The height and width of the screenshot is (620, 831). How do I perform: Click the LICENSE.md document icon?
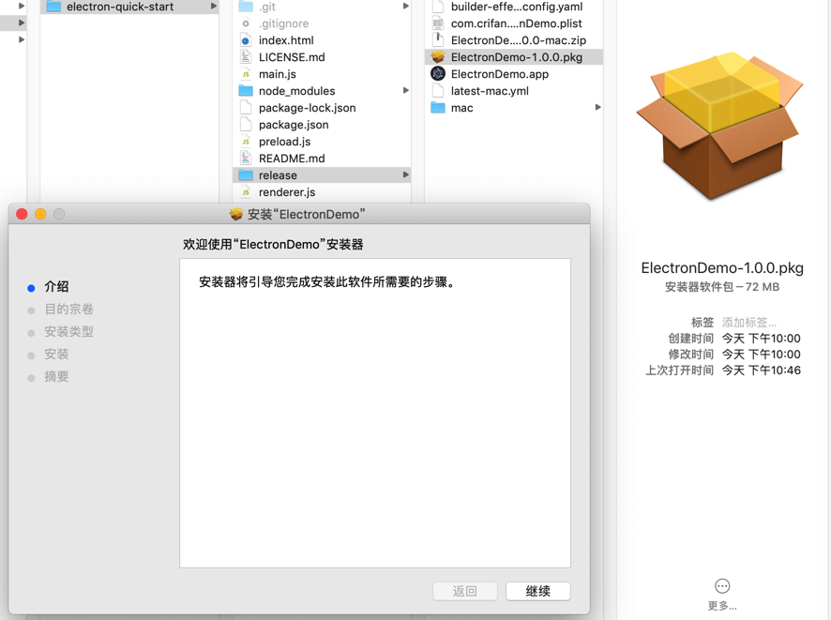[x=246, y=57]
